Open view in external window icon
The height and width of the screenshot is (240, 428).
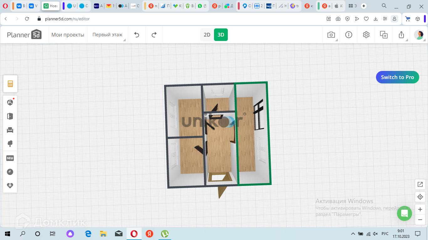pos(420,184)
